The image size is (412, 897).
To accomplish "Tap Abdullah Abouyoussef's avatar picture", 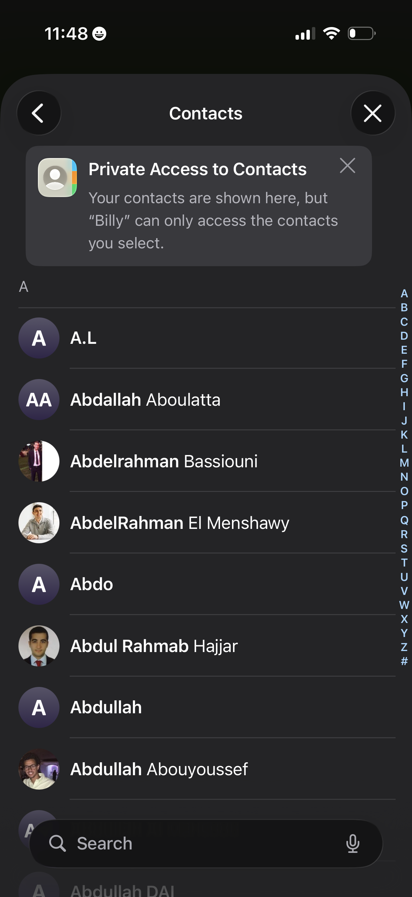I will 39,769.
